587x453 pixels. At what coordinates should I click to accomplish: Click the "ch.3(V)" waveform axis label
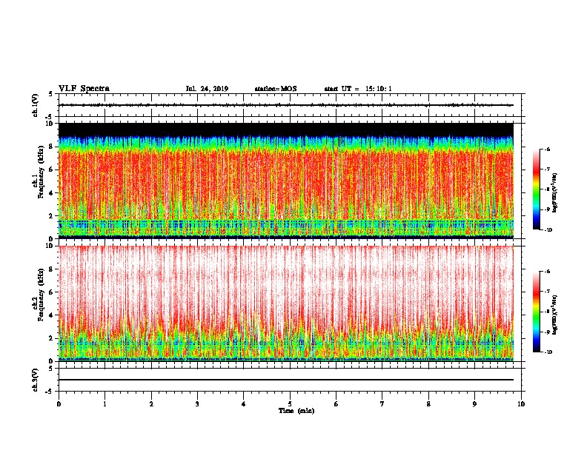(x=35, y=380)
